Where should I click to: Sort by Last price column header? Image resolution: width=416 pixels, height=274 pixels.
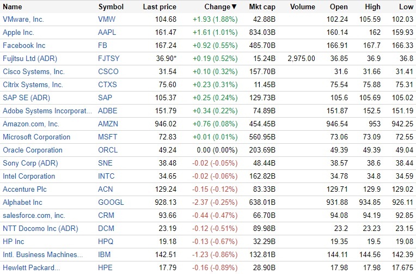160,7
